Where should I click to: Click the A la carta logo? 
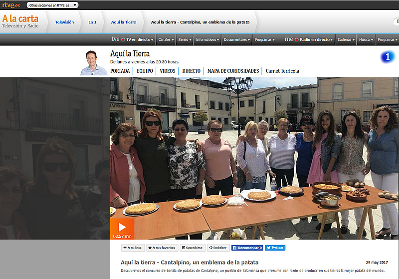20,21
